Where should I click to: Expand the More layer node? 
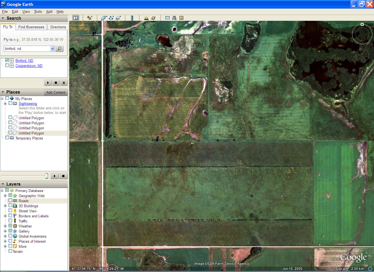click(5, 246)
